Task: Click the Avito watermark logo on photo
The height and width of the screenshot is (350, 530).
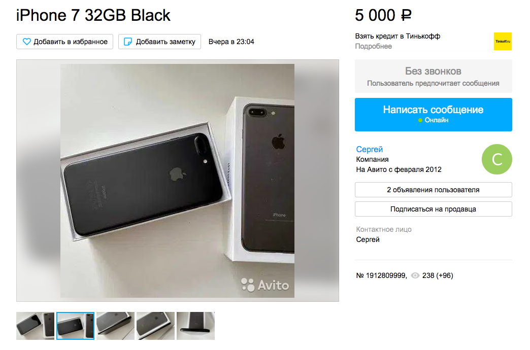Action: [265, 285]
